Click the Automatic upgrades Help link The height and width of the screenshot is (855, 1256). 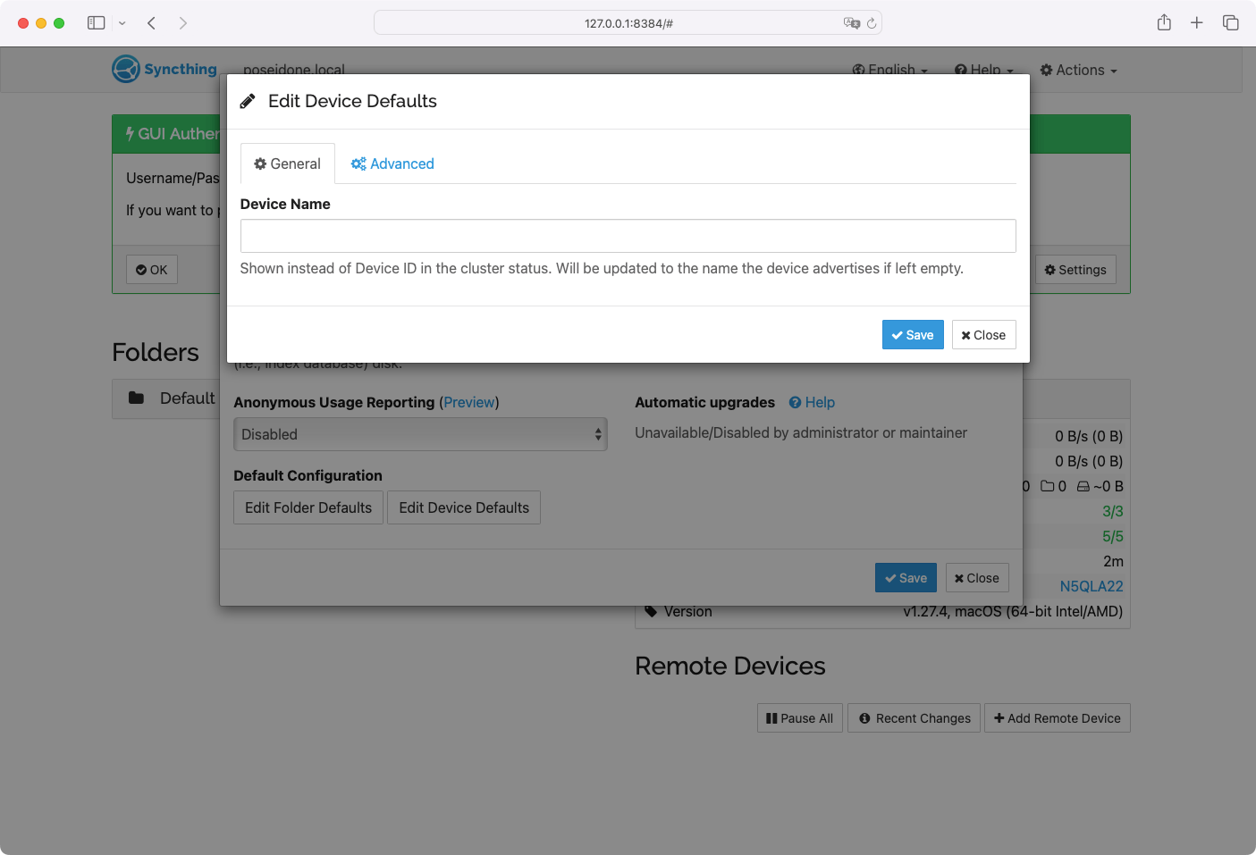(812, 402)
